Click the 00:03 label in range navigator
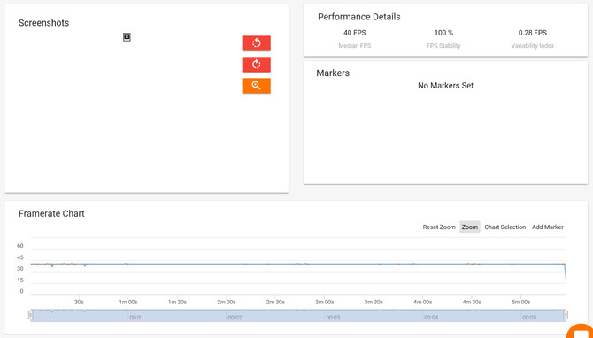Viewport: 593px width, 338px height. pos(333,318)
